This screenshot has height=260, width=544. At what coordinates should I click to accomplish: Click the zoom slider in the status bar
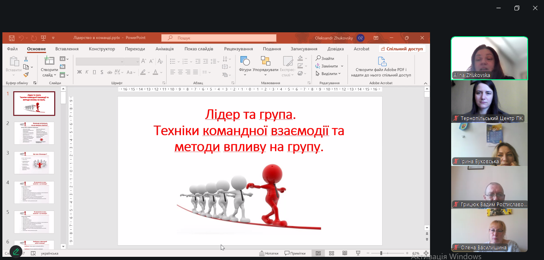tap(381, 253)
